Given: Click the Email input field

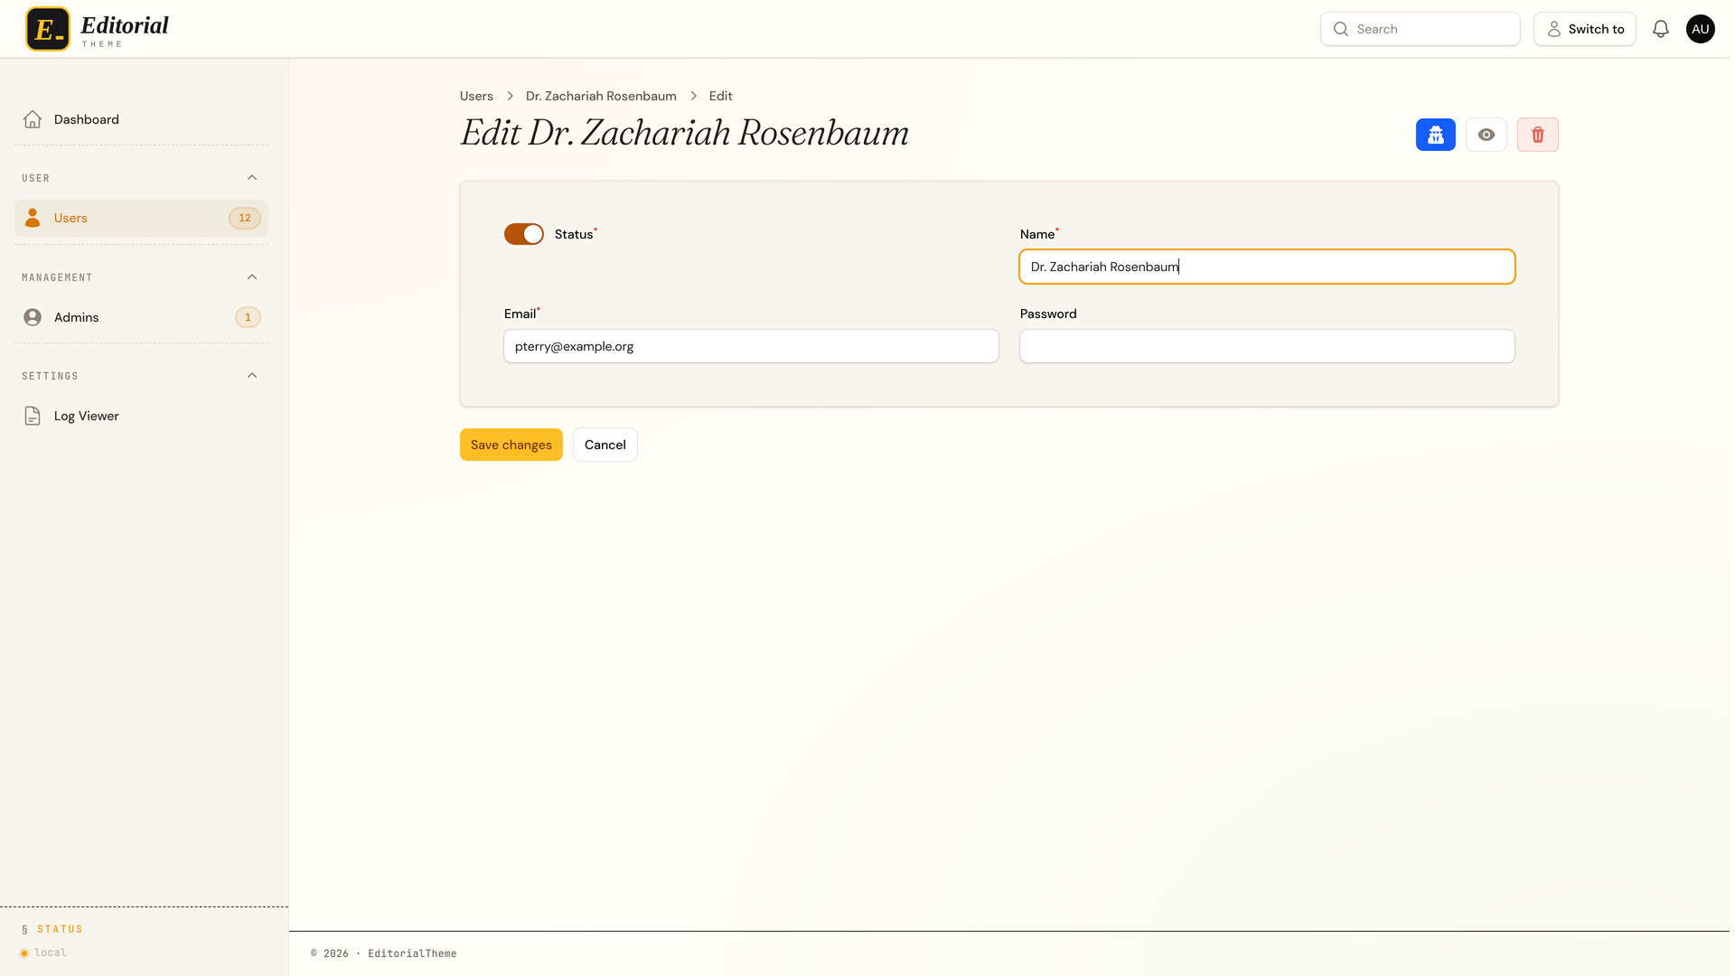Looking at the screenshot, I should tap(751, 346).
